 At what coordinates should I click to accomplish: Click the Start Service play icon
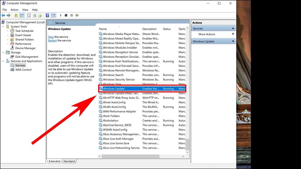coord(60,15)
